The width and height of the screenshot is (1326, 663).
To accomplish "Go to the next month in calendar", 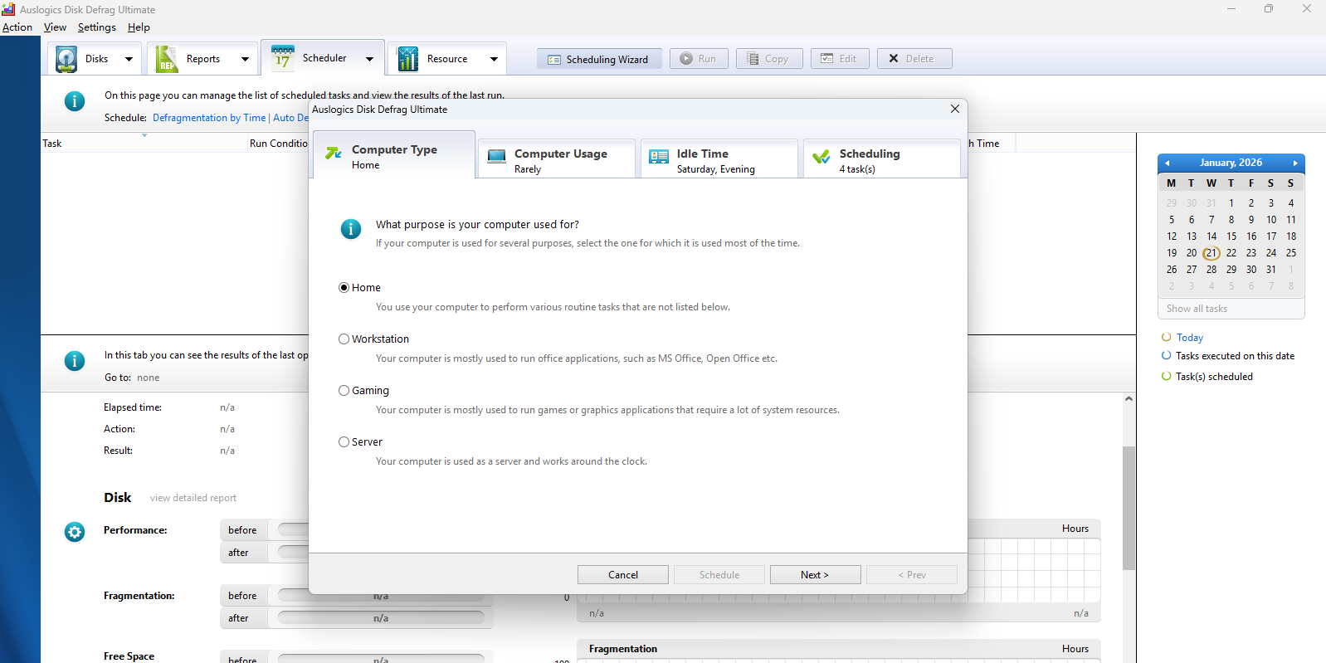I will point(1294,163).
